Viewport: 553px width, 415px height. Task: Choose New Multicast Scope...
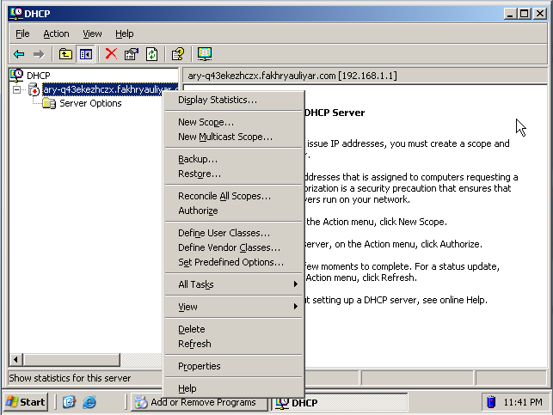233,137
